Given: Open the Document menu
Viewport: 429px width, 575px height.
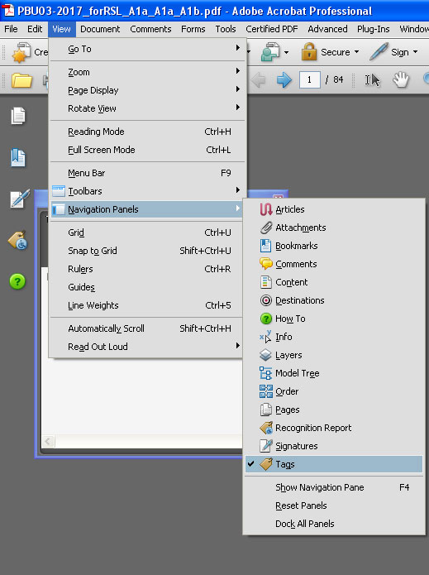Looking at the screenshot, I should click(100, 29).
